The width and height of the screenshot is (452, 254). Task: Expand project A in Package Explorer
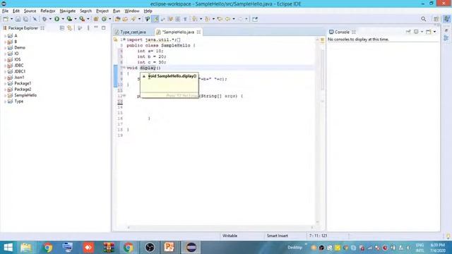pyautogui.click(x=5, y=36)
